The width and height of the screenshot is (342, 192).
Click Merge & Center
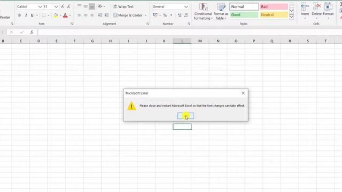click(128, 15)
